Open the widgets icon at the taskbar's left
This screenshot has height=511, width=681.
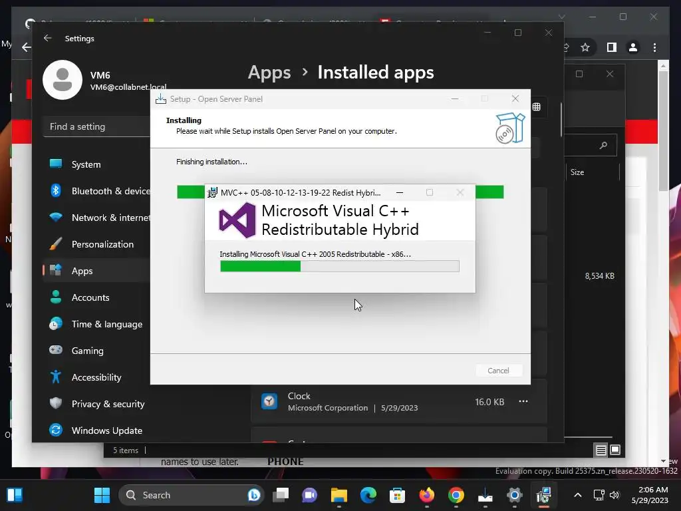pyautogui.click(x=15, y=495)
